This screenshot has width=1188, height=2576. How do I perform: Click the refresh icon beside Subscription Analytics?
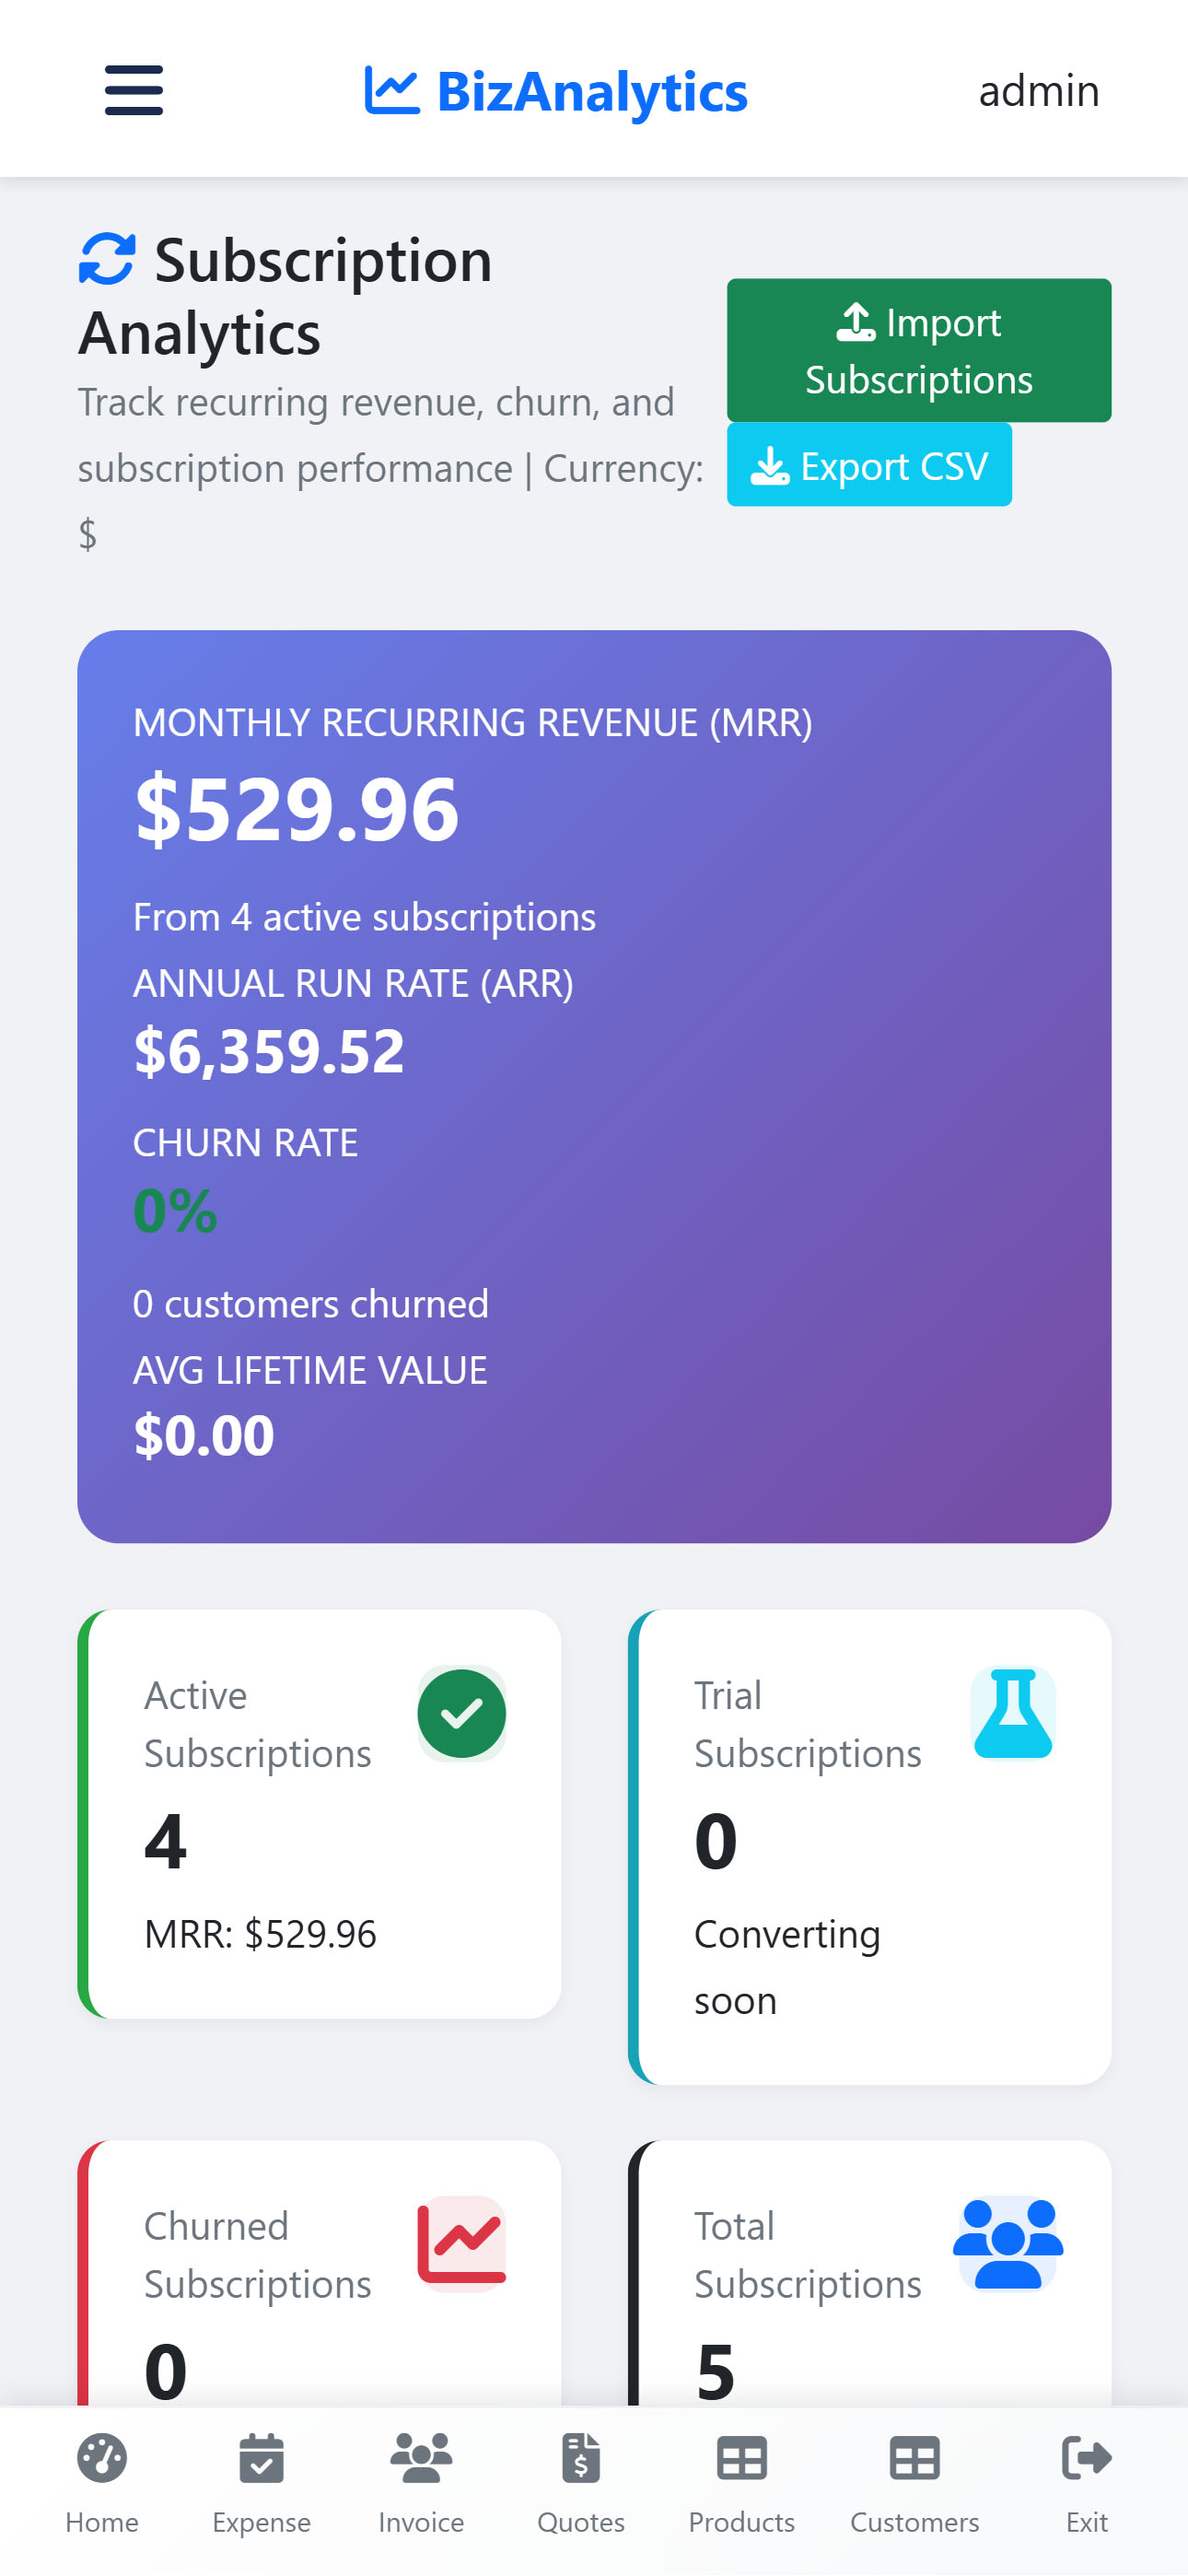[107, 259]
